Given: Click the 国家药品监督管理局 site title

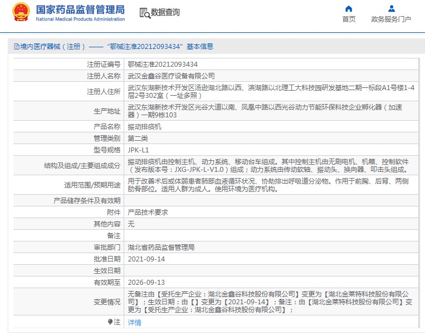Looking at the screenshot, I should pyautogui.click(x=80, y=11).
